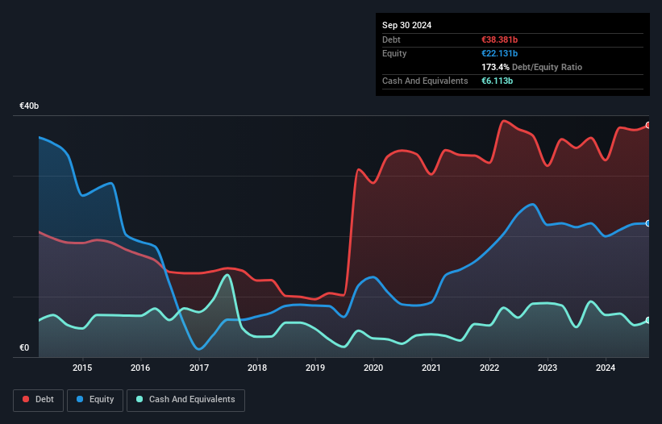Click the €22.131b equity value

(x=499, y=53)
